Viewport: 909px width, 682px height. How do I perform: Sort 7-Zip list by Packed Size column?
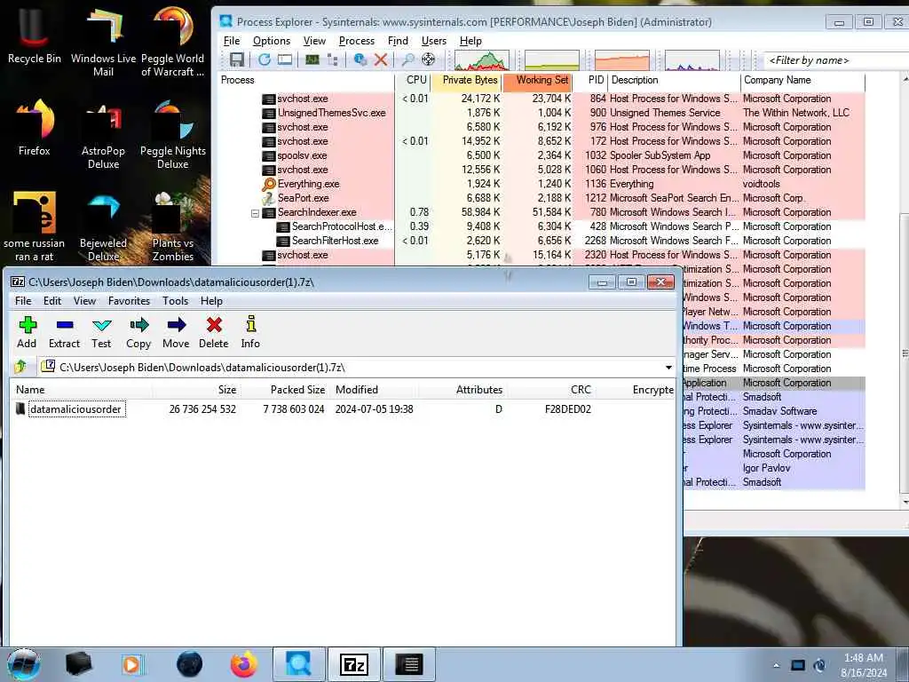coord(285,390)
